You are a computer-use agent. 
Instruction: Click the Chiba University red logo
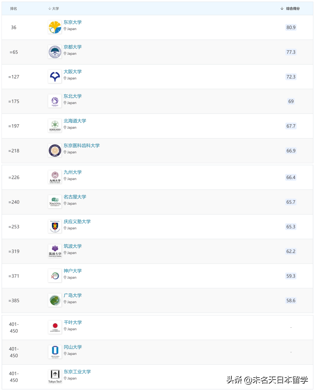click(55, 327)
